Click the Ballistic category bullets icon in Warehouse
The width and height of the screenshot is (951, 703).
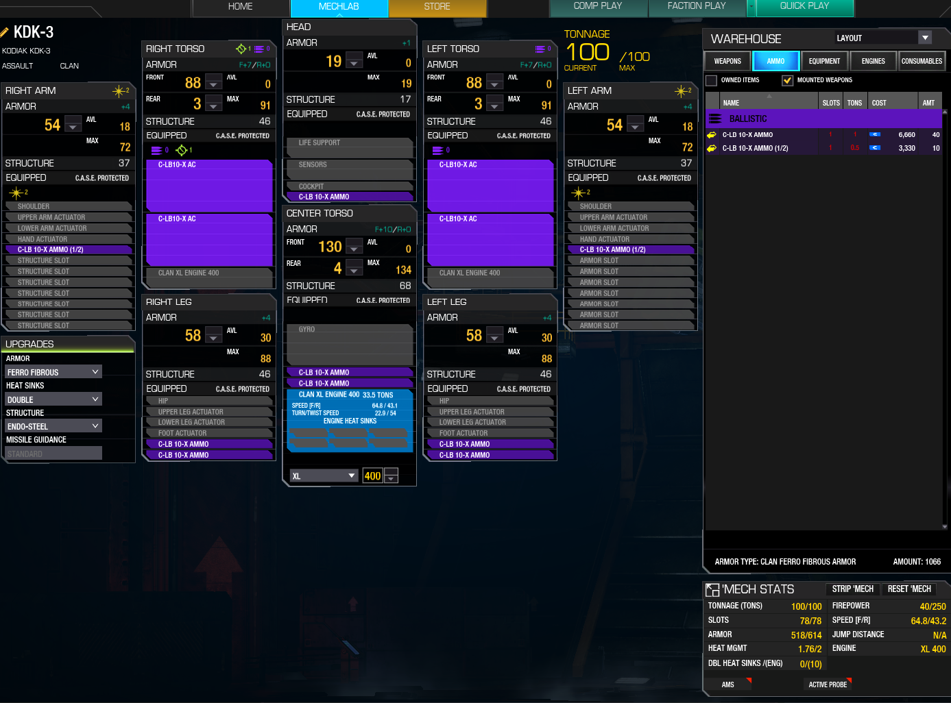715,119
